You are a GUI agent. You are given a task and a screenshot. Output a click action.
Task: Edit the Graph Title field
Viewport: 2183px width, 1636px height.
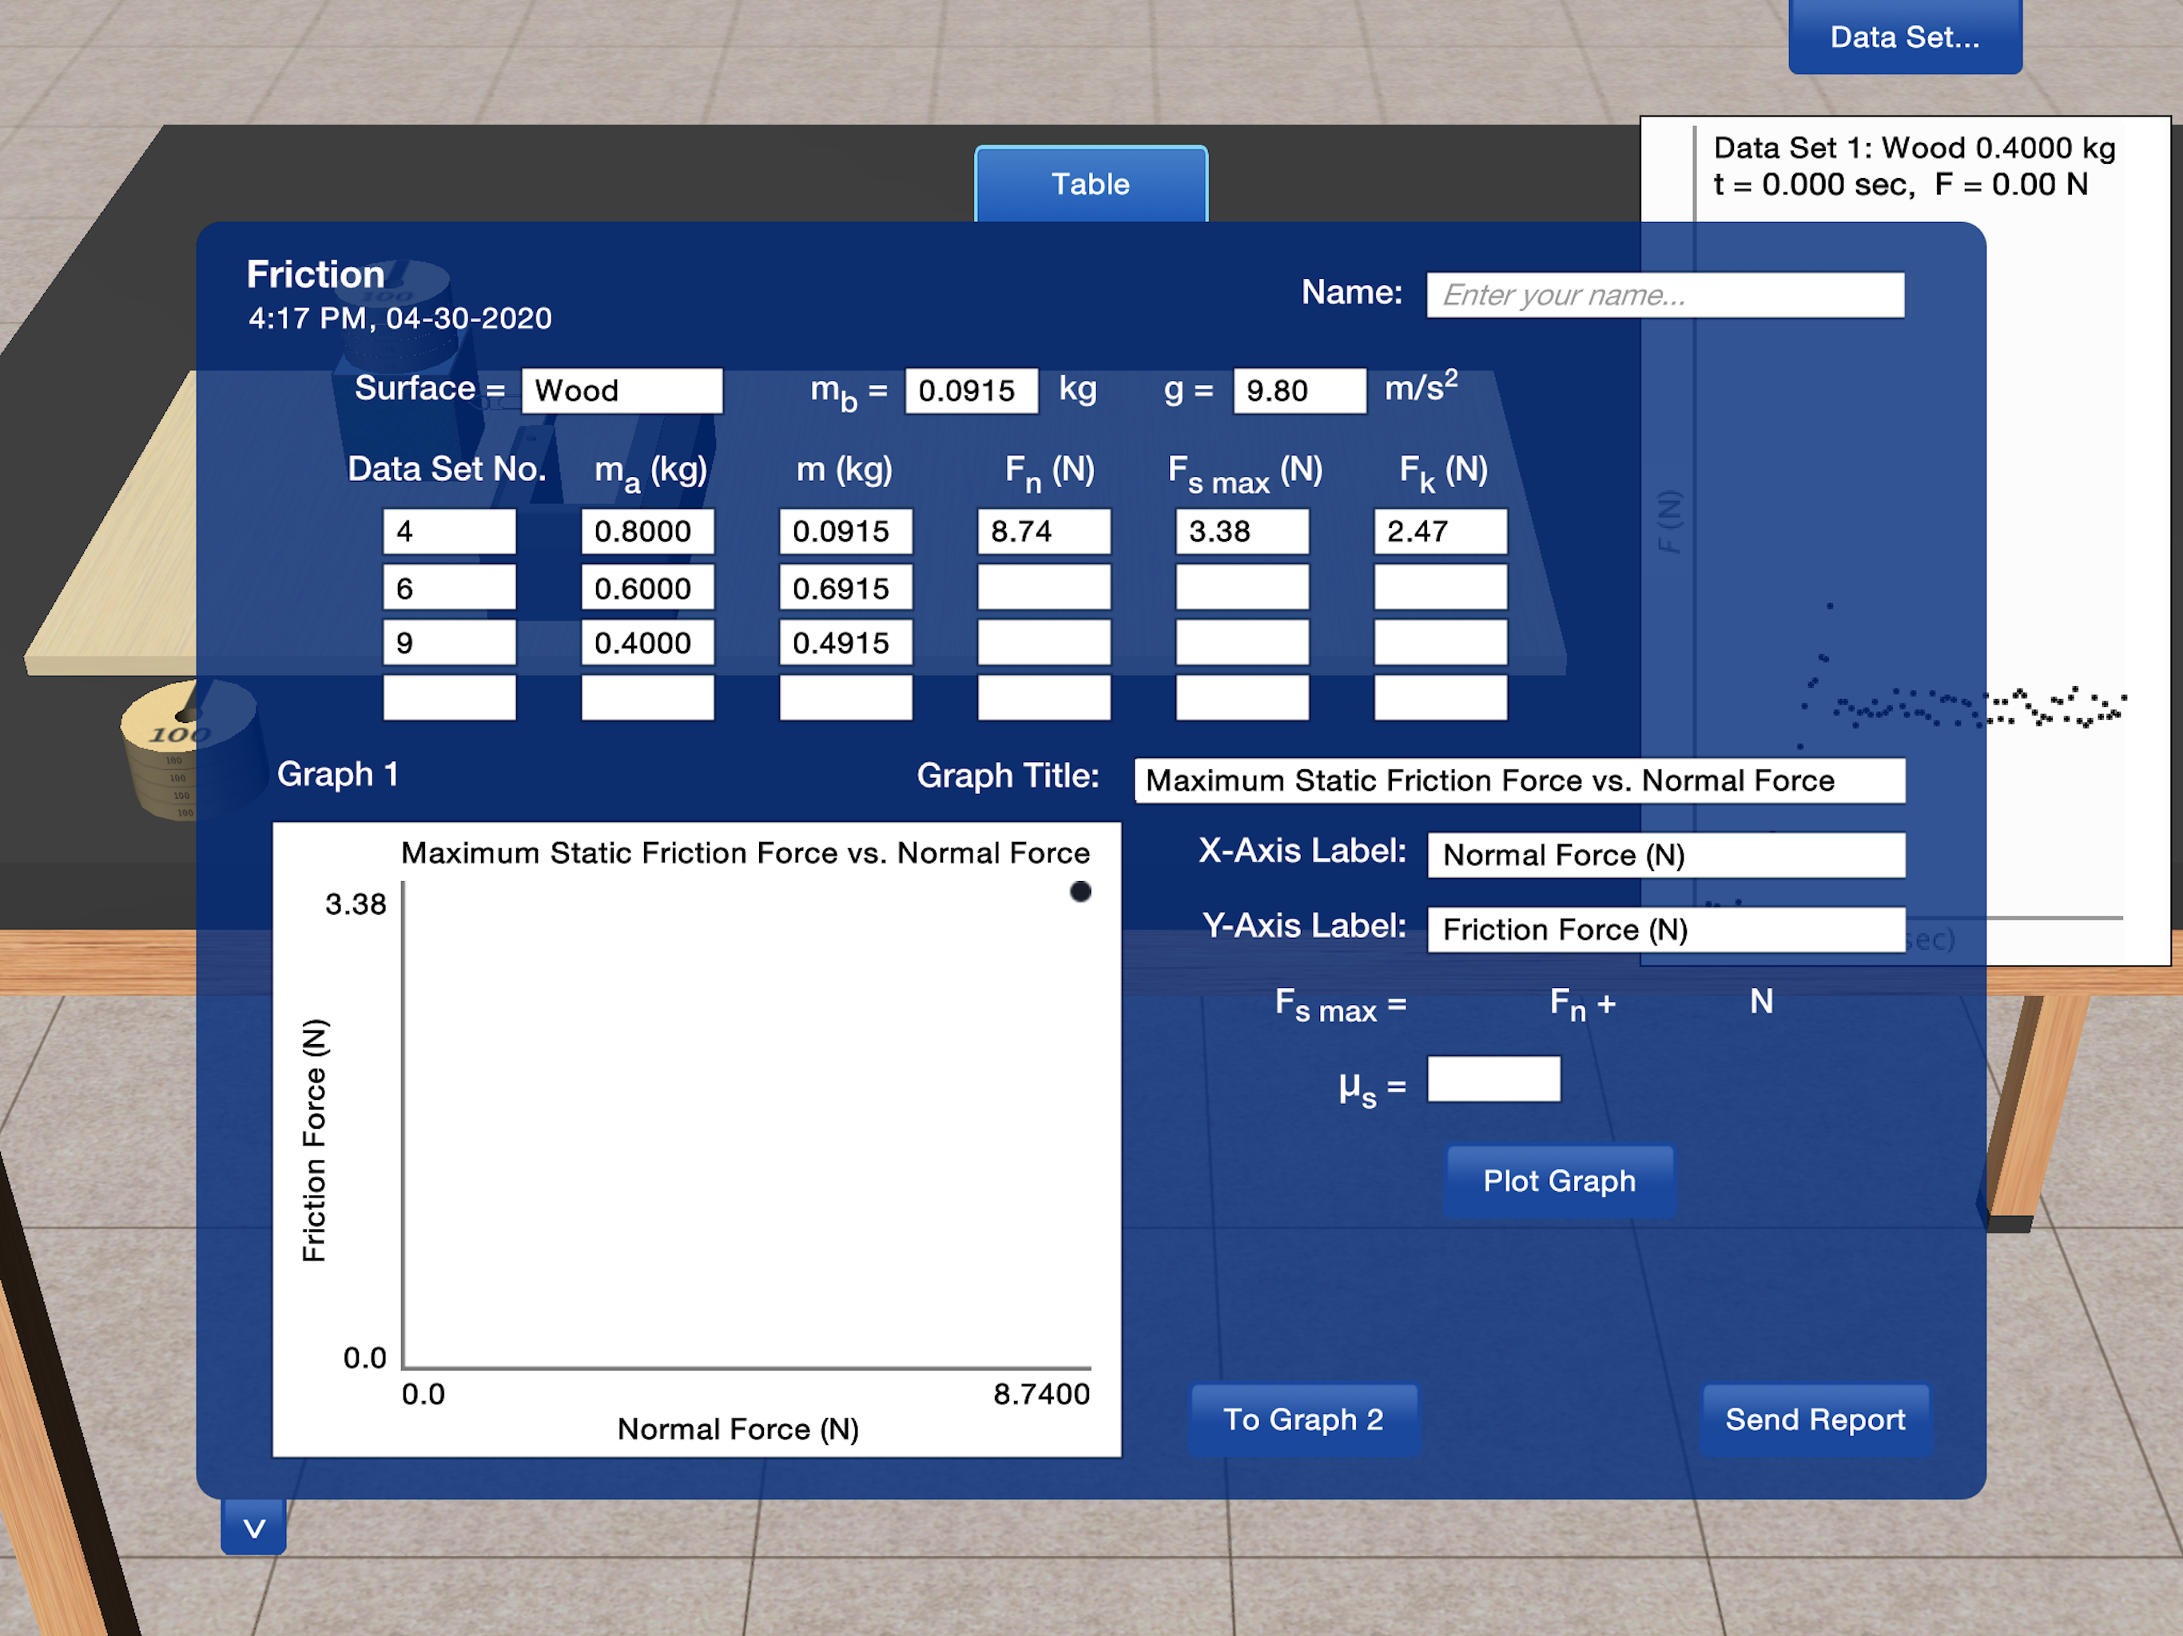pos(1520,780)
